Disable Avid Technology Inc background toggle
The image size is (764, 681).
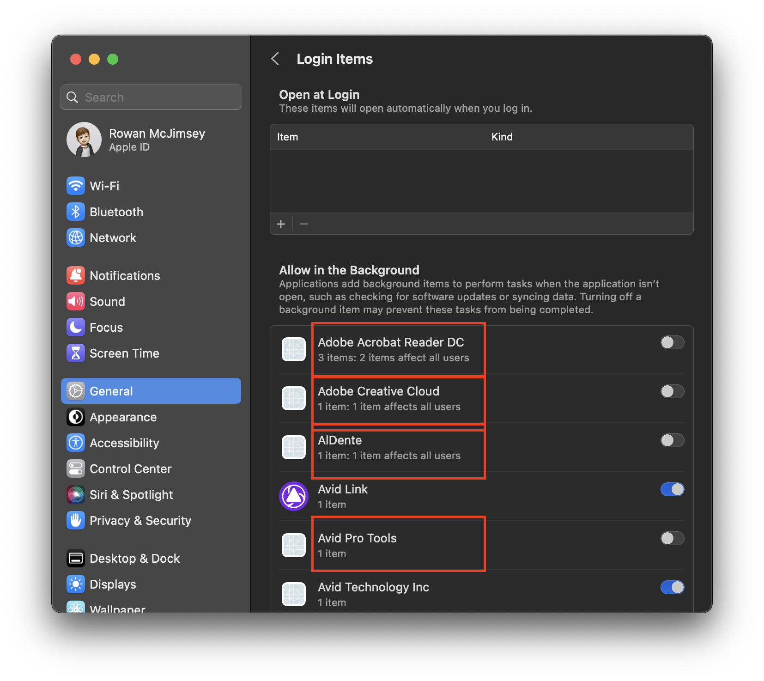click(x=672, y=587)
